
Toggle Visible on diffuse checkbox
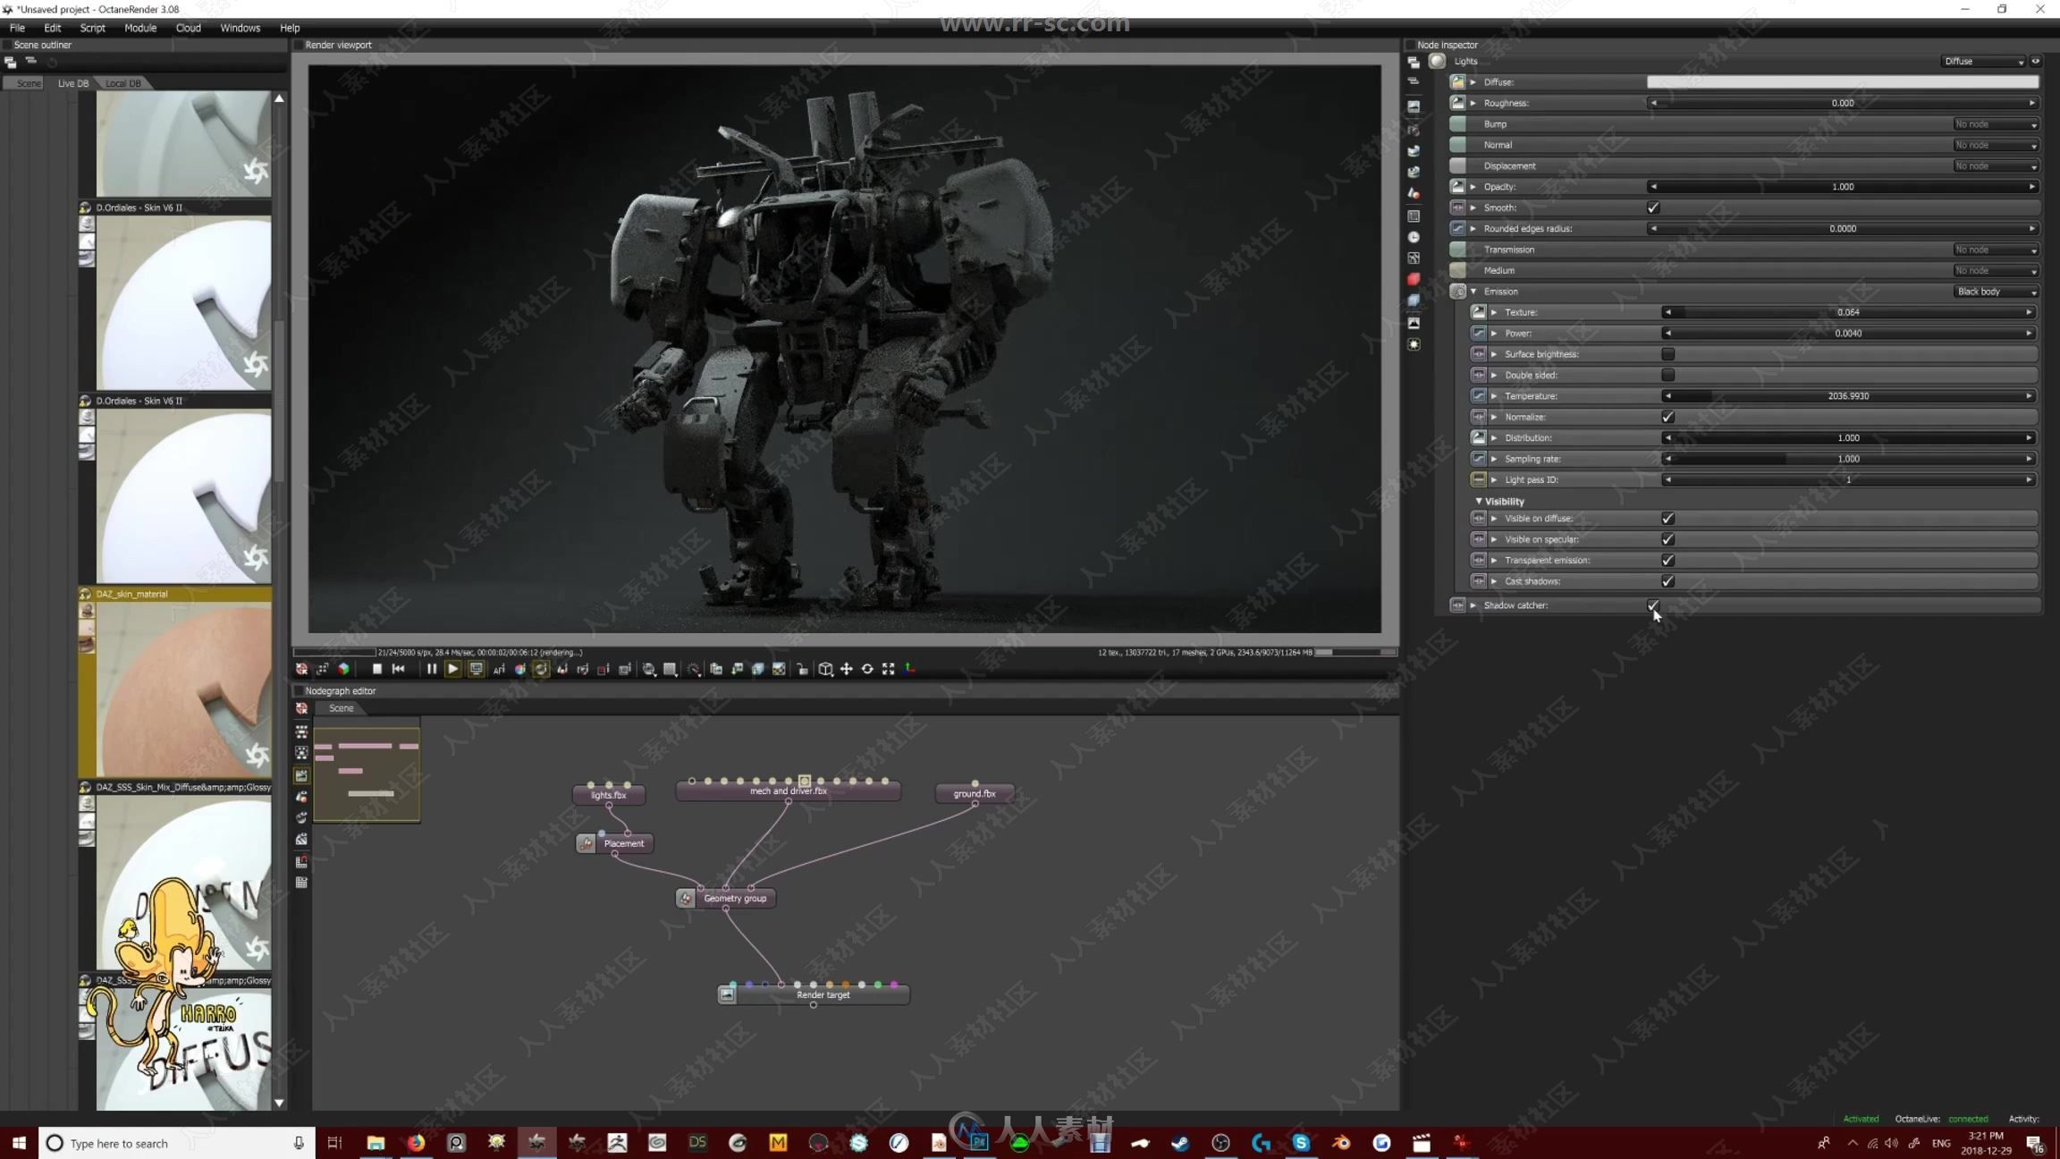[x=1667, y=518]
